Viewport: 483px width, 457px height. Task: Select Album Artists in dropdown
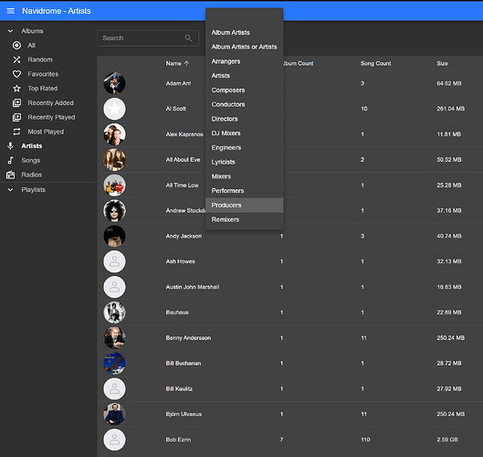[x=245, y=32]
